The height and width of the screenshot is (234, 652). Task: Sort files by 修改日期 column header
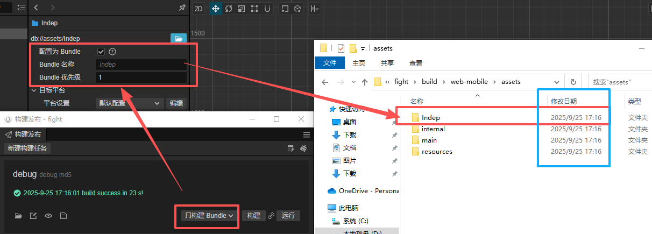pos(563,101)
